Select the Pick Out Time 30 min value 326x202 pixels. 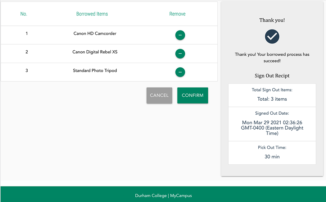coord(272,157)
